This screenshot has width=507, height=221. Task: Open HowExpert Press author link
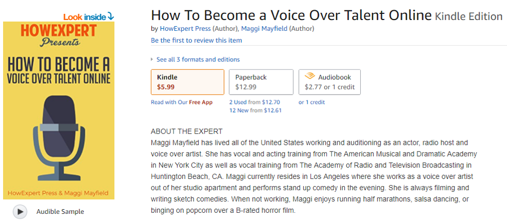(x=185, y=29)
